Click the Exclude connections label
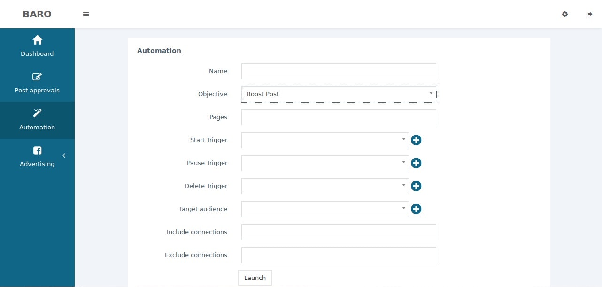 196,255
